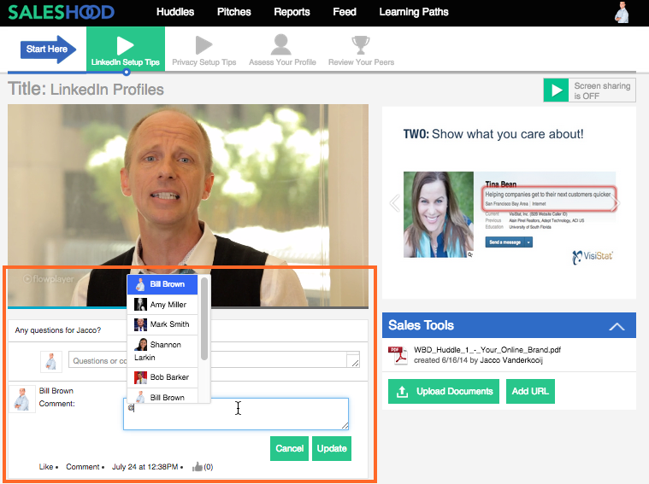Open the Review Your Peers step
The height and width of the screenshot is (484, 649).
coord(361,50)
